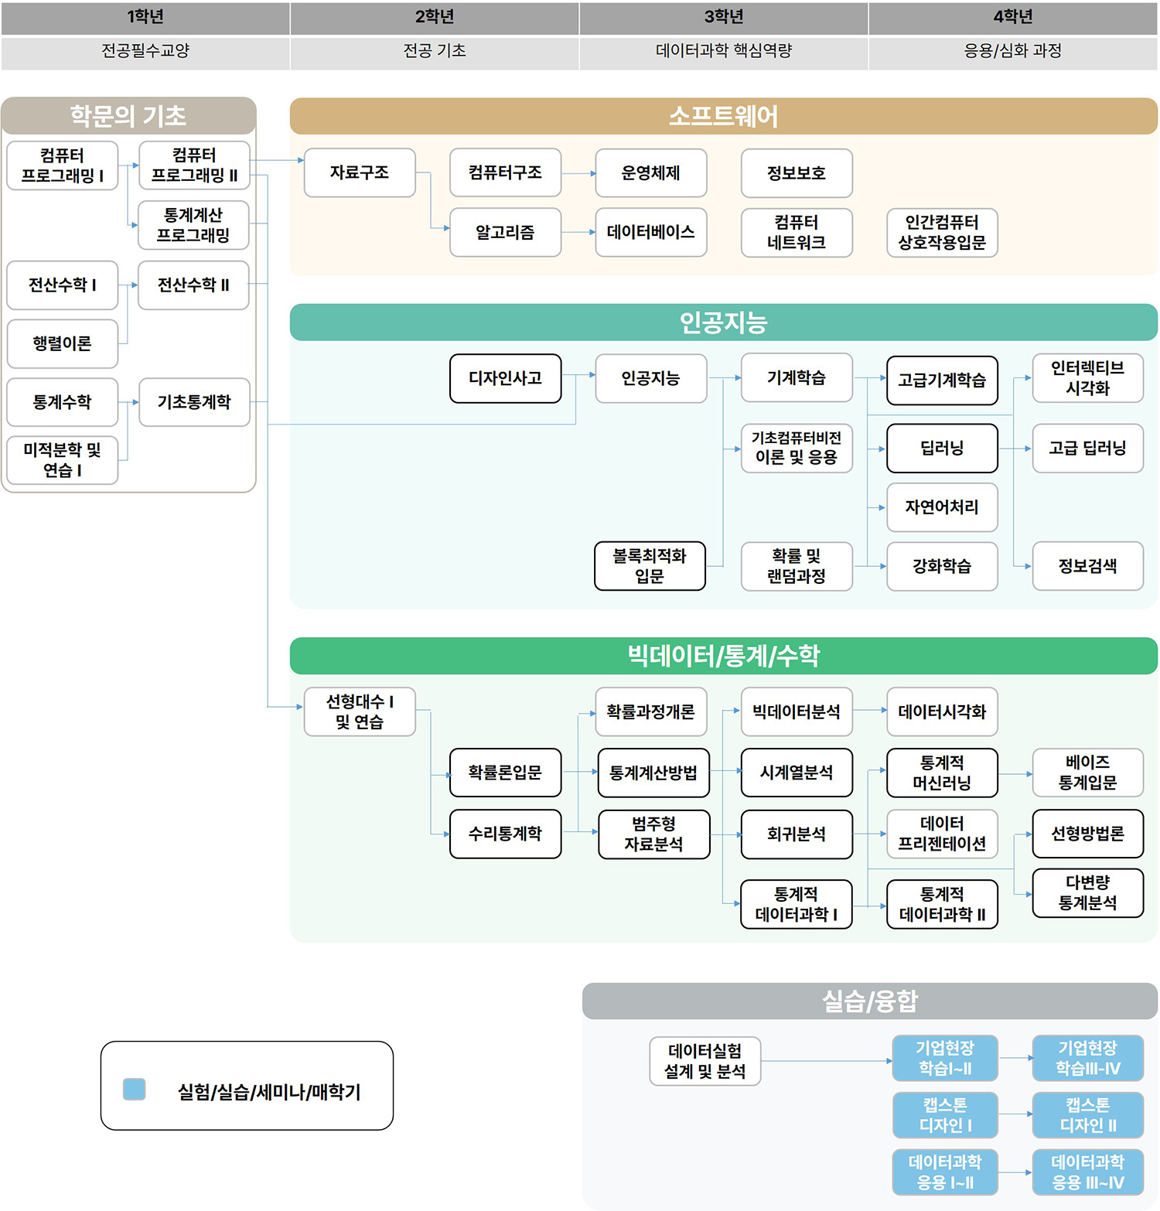Click the 캡스톤 디자인 II blue box

1088,1115
